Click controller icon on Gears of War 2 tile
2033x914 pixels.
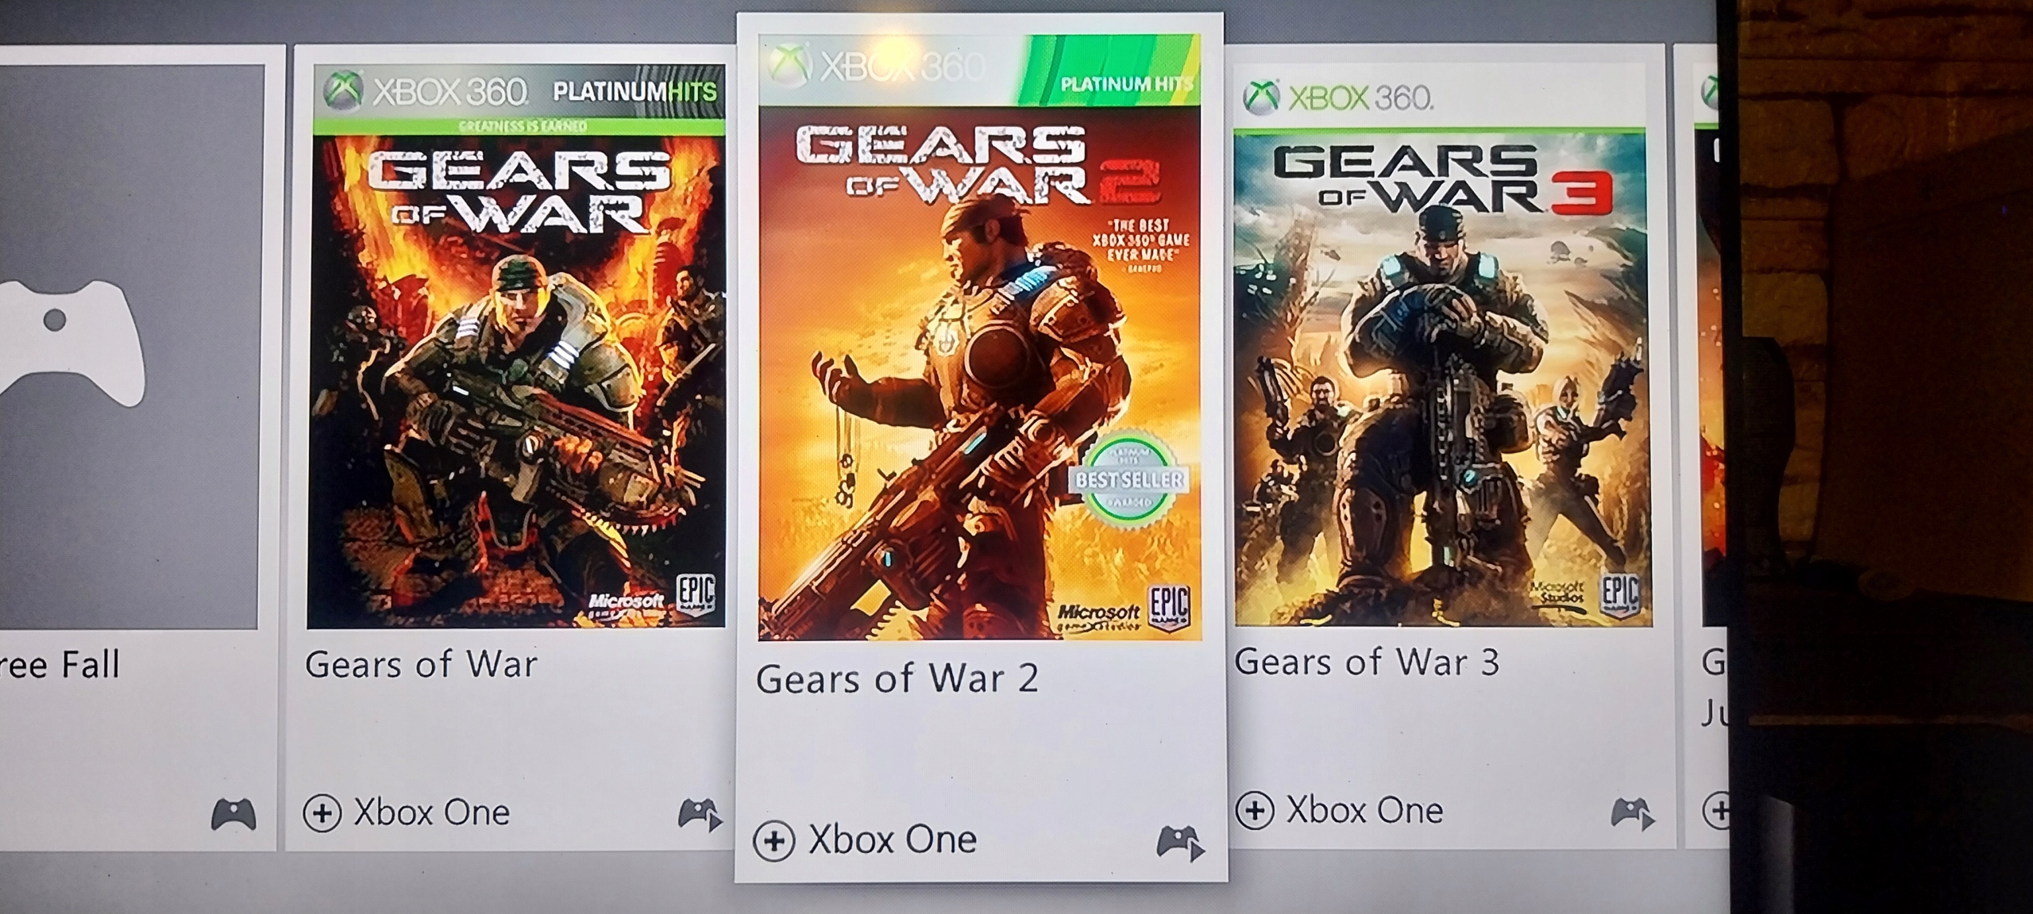[1180, 843]
